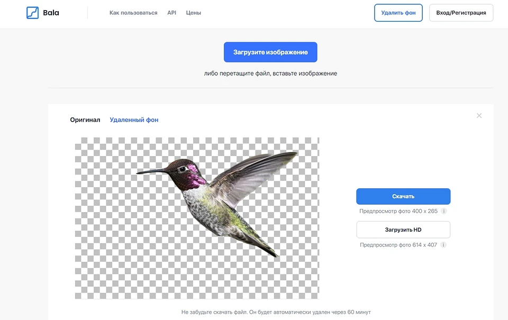Click the Не забудьте скачать файл notice
This screenshot has height=320, width=508.
279,312
